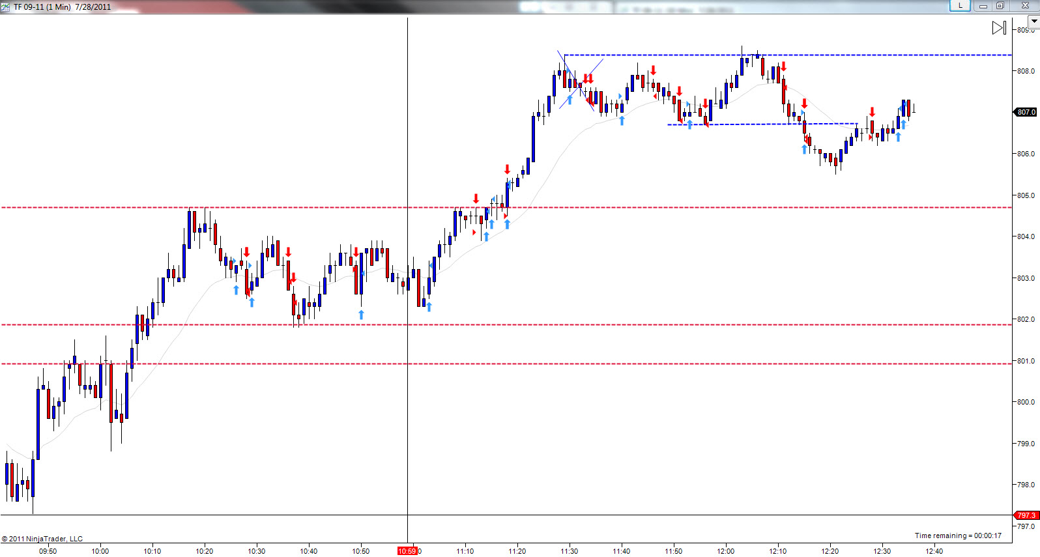Click the red 10:59 time marker
This screenshot has height=557, width=1040.
coord(407,551)
